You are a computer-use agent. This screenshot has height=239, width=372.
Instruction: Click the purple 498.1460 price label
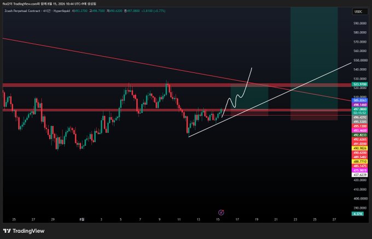coord(359,105)
